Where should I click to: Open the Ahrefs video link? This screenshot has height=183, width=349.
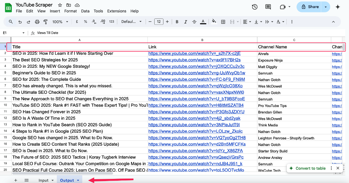(x=194, y=53)
